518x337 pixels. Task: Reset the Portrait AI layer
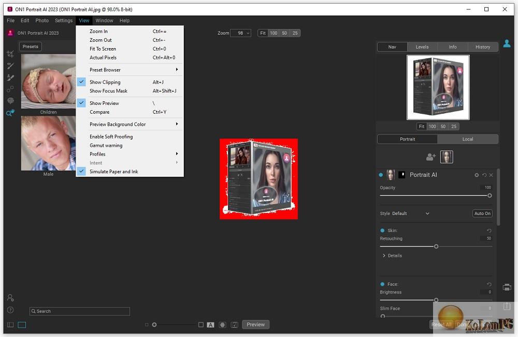point(484,175)
